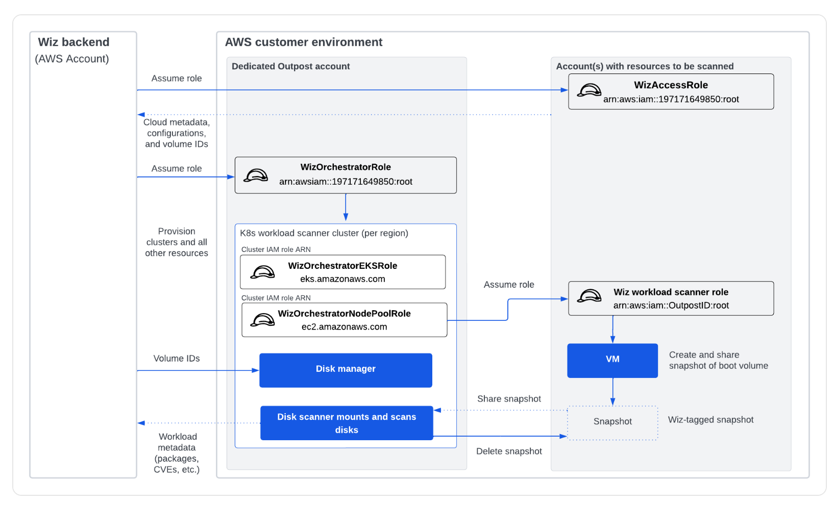Select the WizOrchestratorNodePoolRole helmet icon
This screenshot has height=505, width=834.
(x=262, y=320)
